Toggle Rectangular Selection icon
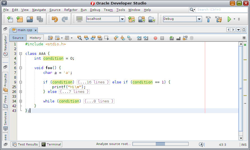 pyautogui.click(x=107, y=38)
